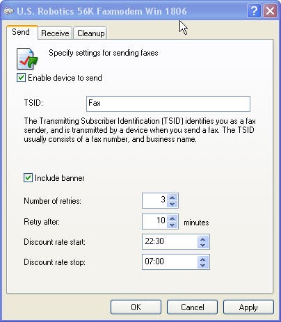Viewport: 281px width, 322px height.
Task: Increase Retry after minutes value
Action: pos(172,218)
